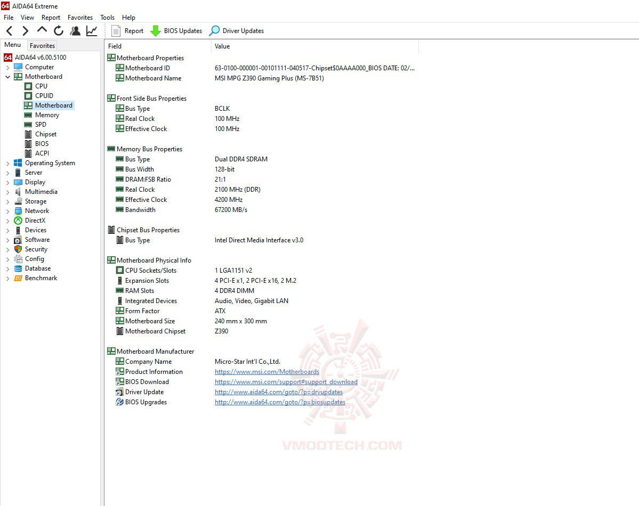Viewport: 639px width, 506px height.
Task: Switch to the Menu tab in sidebar
Action: tap(13, 45)
